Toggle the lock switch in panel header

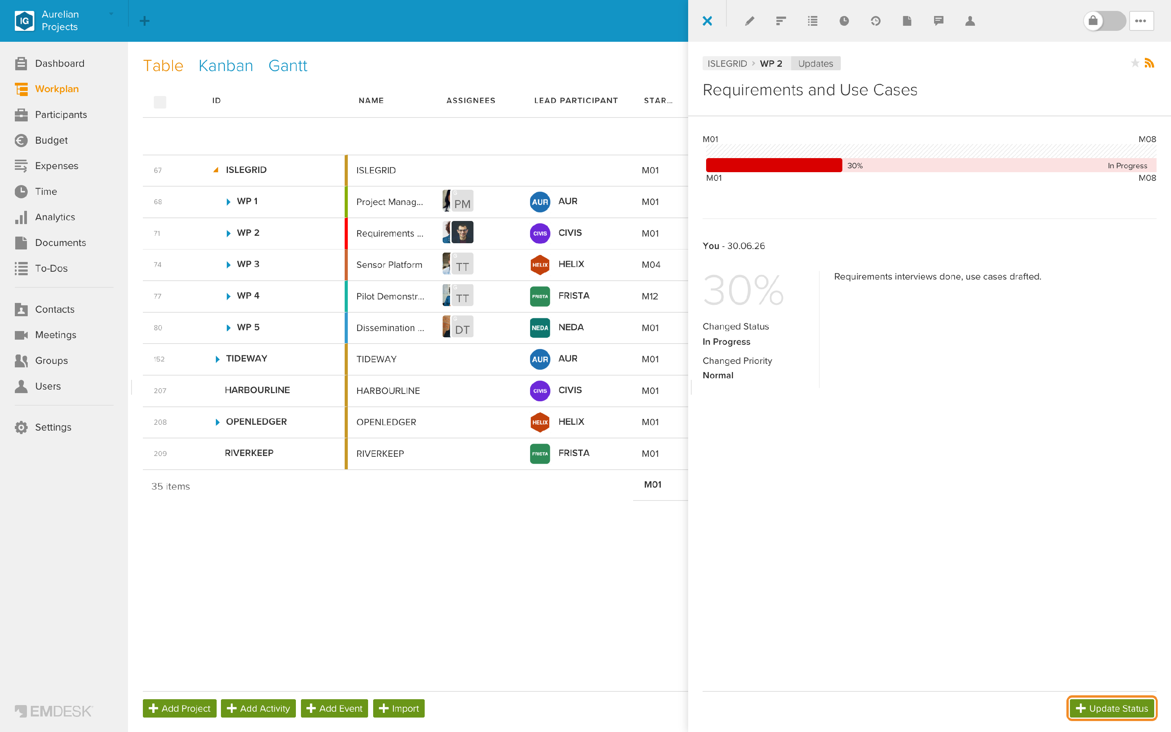tap(1104, 21)
